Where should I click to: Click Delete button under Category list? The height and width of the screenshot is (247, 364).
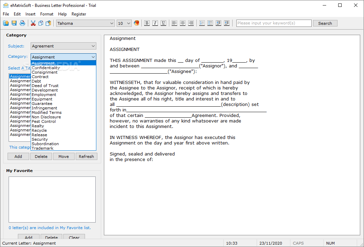41,157
